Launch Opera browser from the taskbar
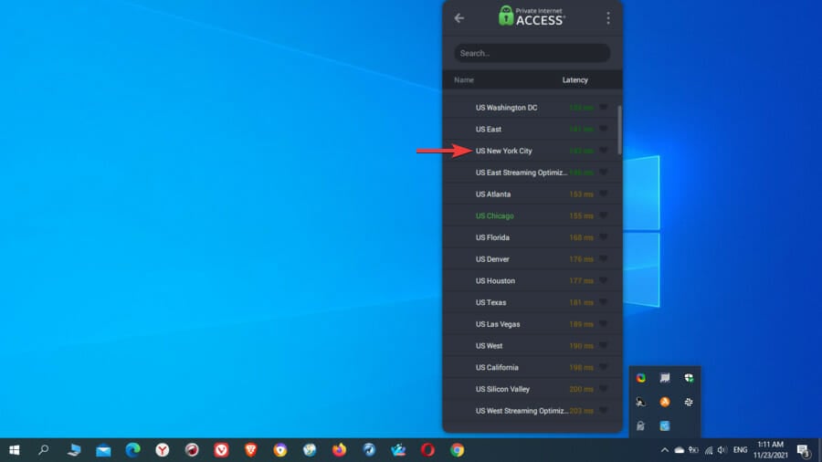 pyautogui.click(x=427, y=450)
